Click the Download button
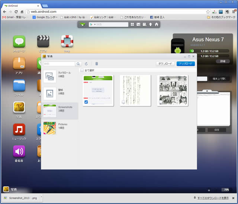238x204 pixels. pos(165,64)
